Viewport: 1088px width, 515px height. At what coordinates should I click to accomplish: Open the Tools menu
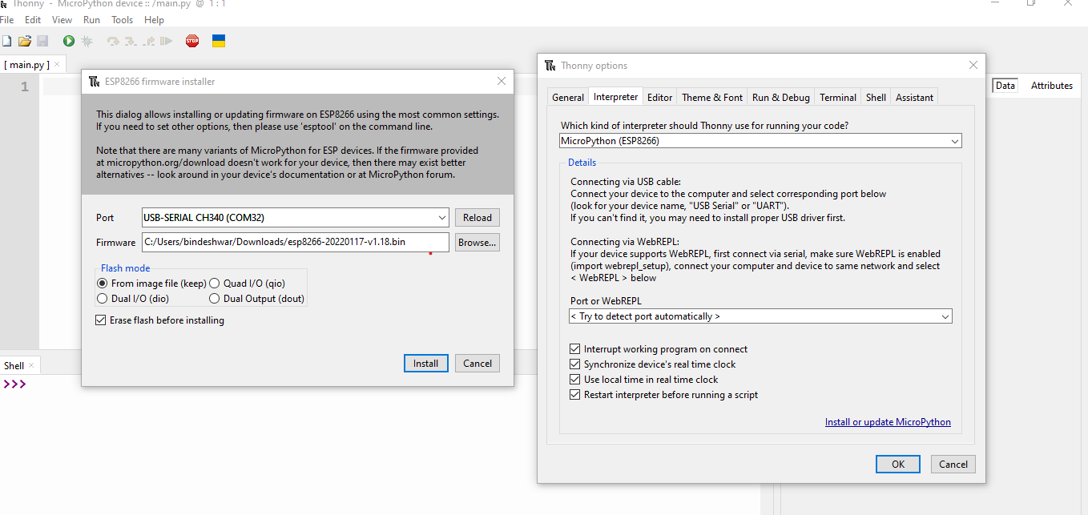pyautogui.click(x=123, y=19)
